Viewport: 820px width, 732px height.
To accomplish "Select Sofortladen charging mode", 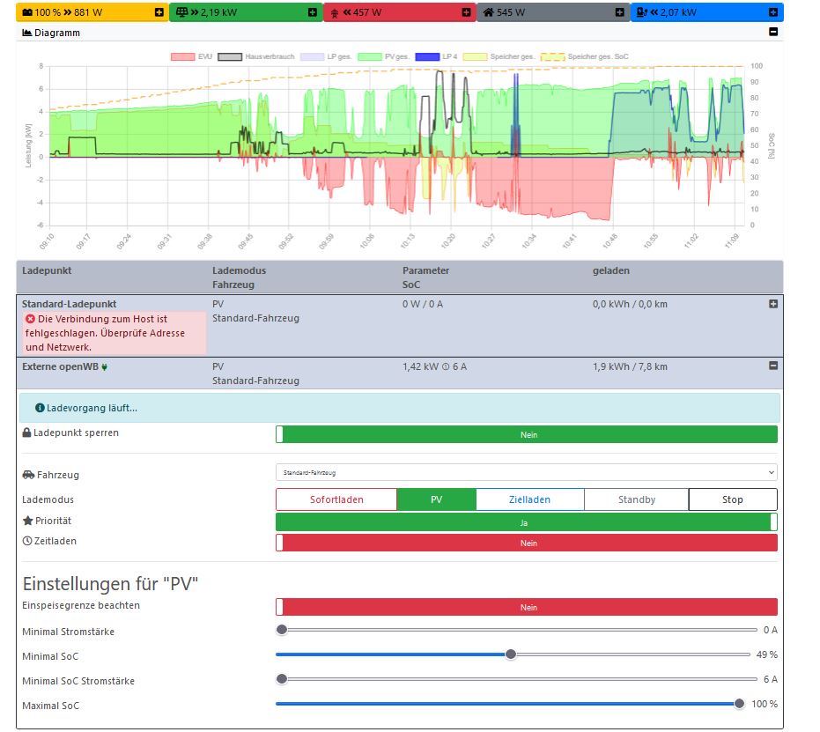I will click(336, 499).
